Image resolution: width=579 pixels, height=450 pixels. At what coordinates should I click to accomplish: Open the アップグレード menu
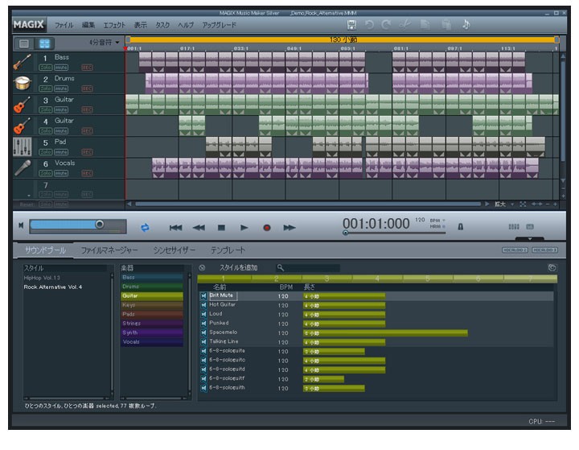point(219,25)
